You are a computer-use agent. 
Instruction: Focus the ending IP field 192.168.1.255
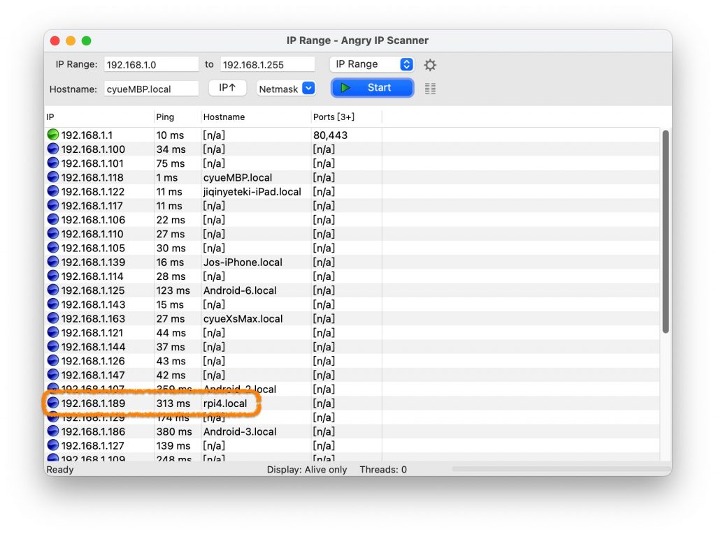pos(267,65)
